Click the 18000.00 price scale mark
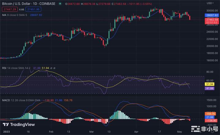220x135 pixels. pyautogui.click(x=212, y=53)
